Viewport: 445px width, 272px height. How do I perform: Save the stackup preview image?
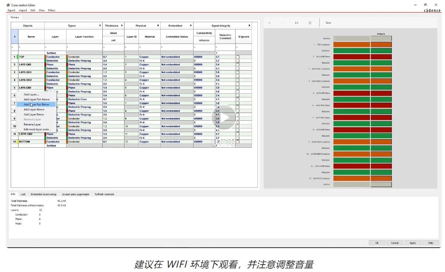pyautogui.click(x=328, y=23)
